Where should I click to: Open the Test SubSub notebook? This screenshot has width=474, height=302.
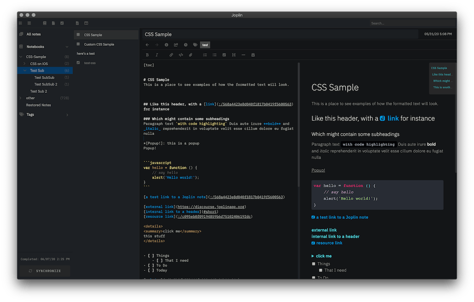pos(44,78)
